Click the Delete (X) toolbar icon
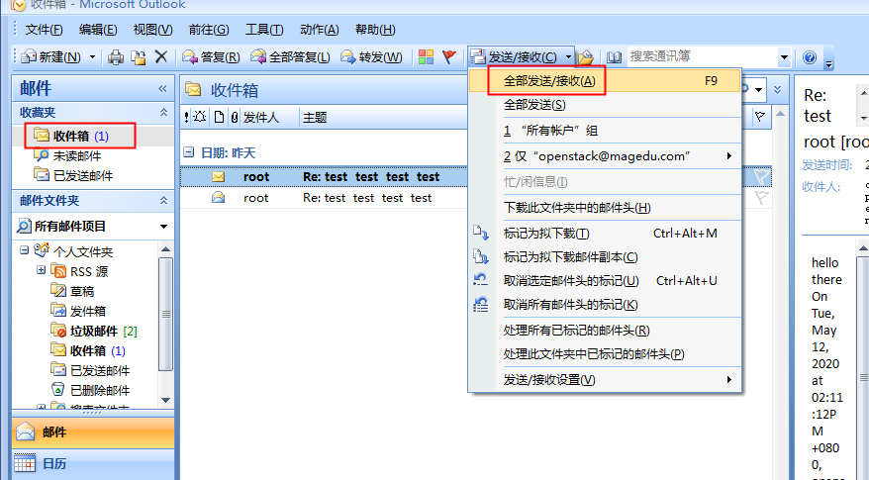The width and height of the screenshot is (869, 480). 160,56
